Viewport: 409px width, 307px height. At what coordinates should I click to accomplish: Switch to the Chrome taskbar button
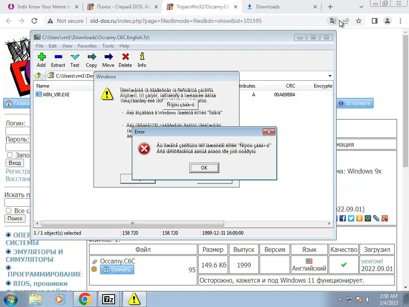pos(85,299)
